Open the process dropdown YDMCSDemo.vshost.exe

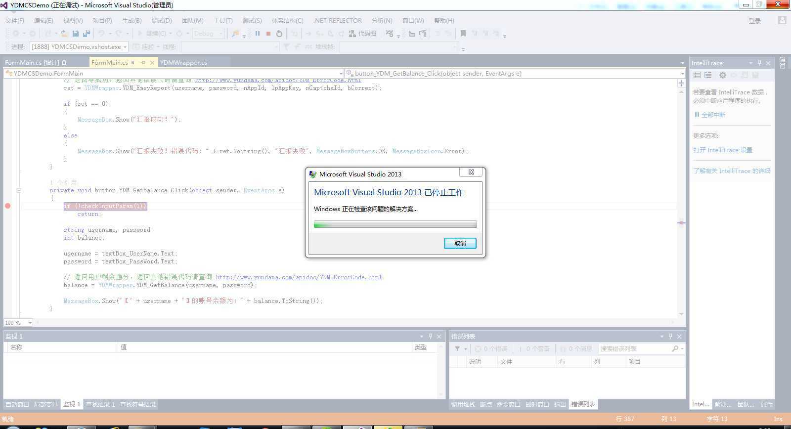pyautogui.click(x=125, y=47)
